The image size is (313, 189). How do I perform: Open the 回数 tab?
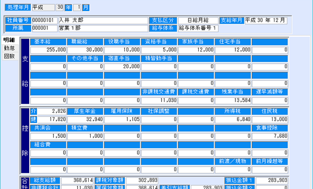tap(9, 56)
